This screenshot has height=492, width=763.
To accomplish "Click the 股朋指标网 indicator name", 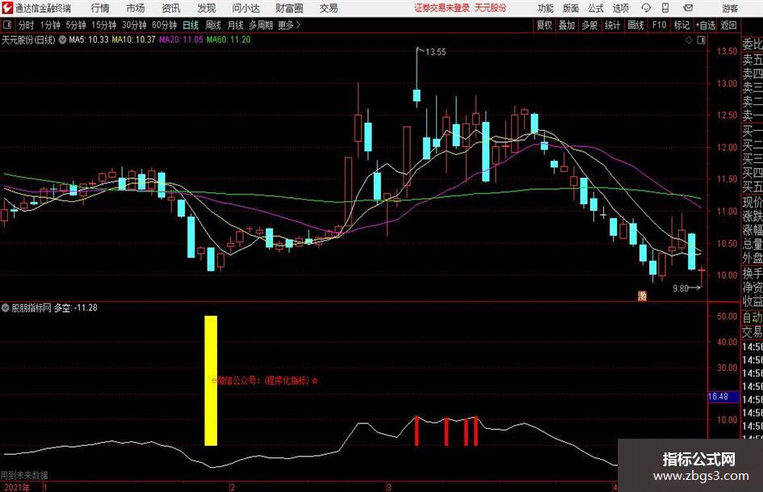I will click(x=31, y=308).
